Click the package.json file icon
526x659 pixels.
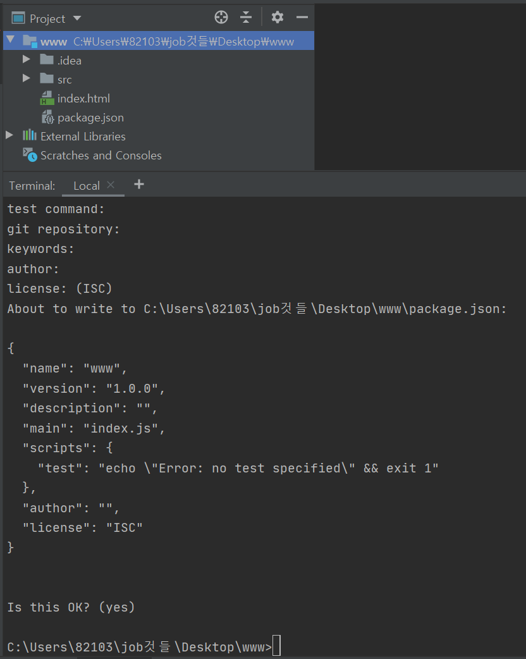tap(47, 117)
